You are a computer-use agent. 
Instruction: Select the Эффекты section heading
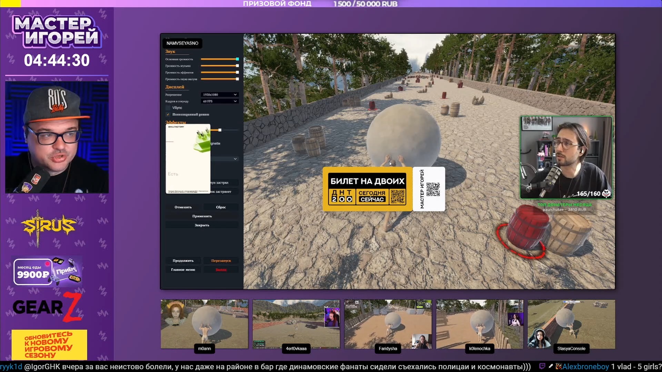click(175, 122)
